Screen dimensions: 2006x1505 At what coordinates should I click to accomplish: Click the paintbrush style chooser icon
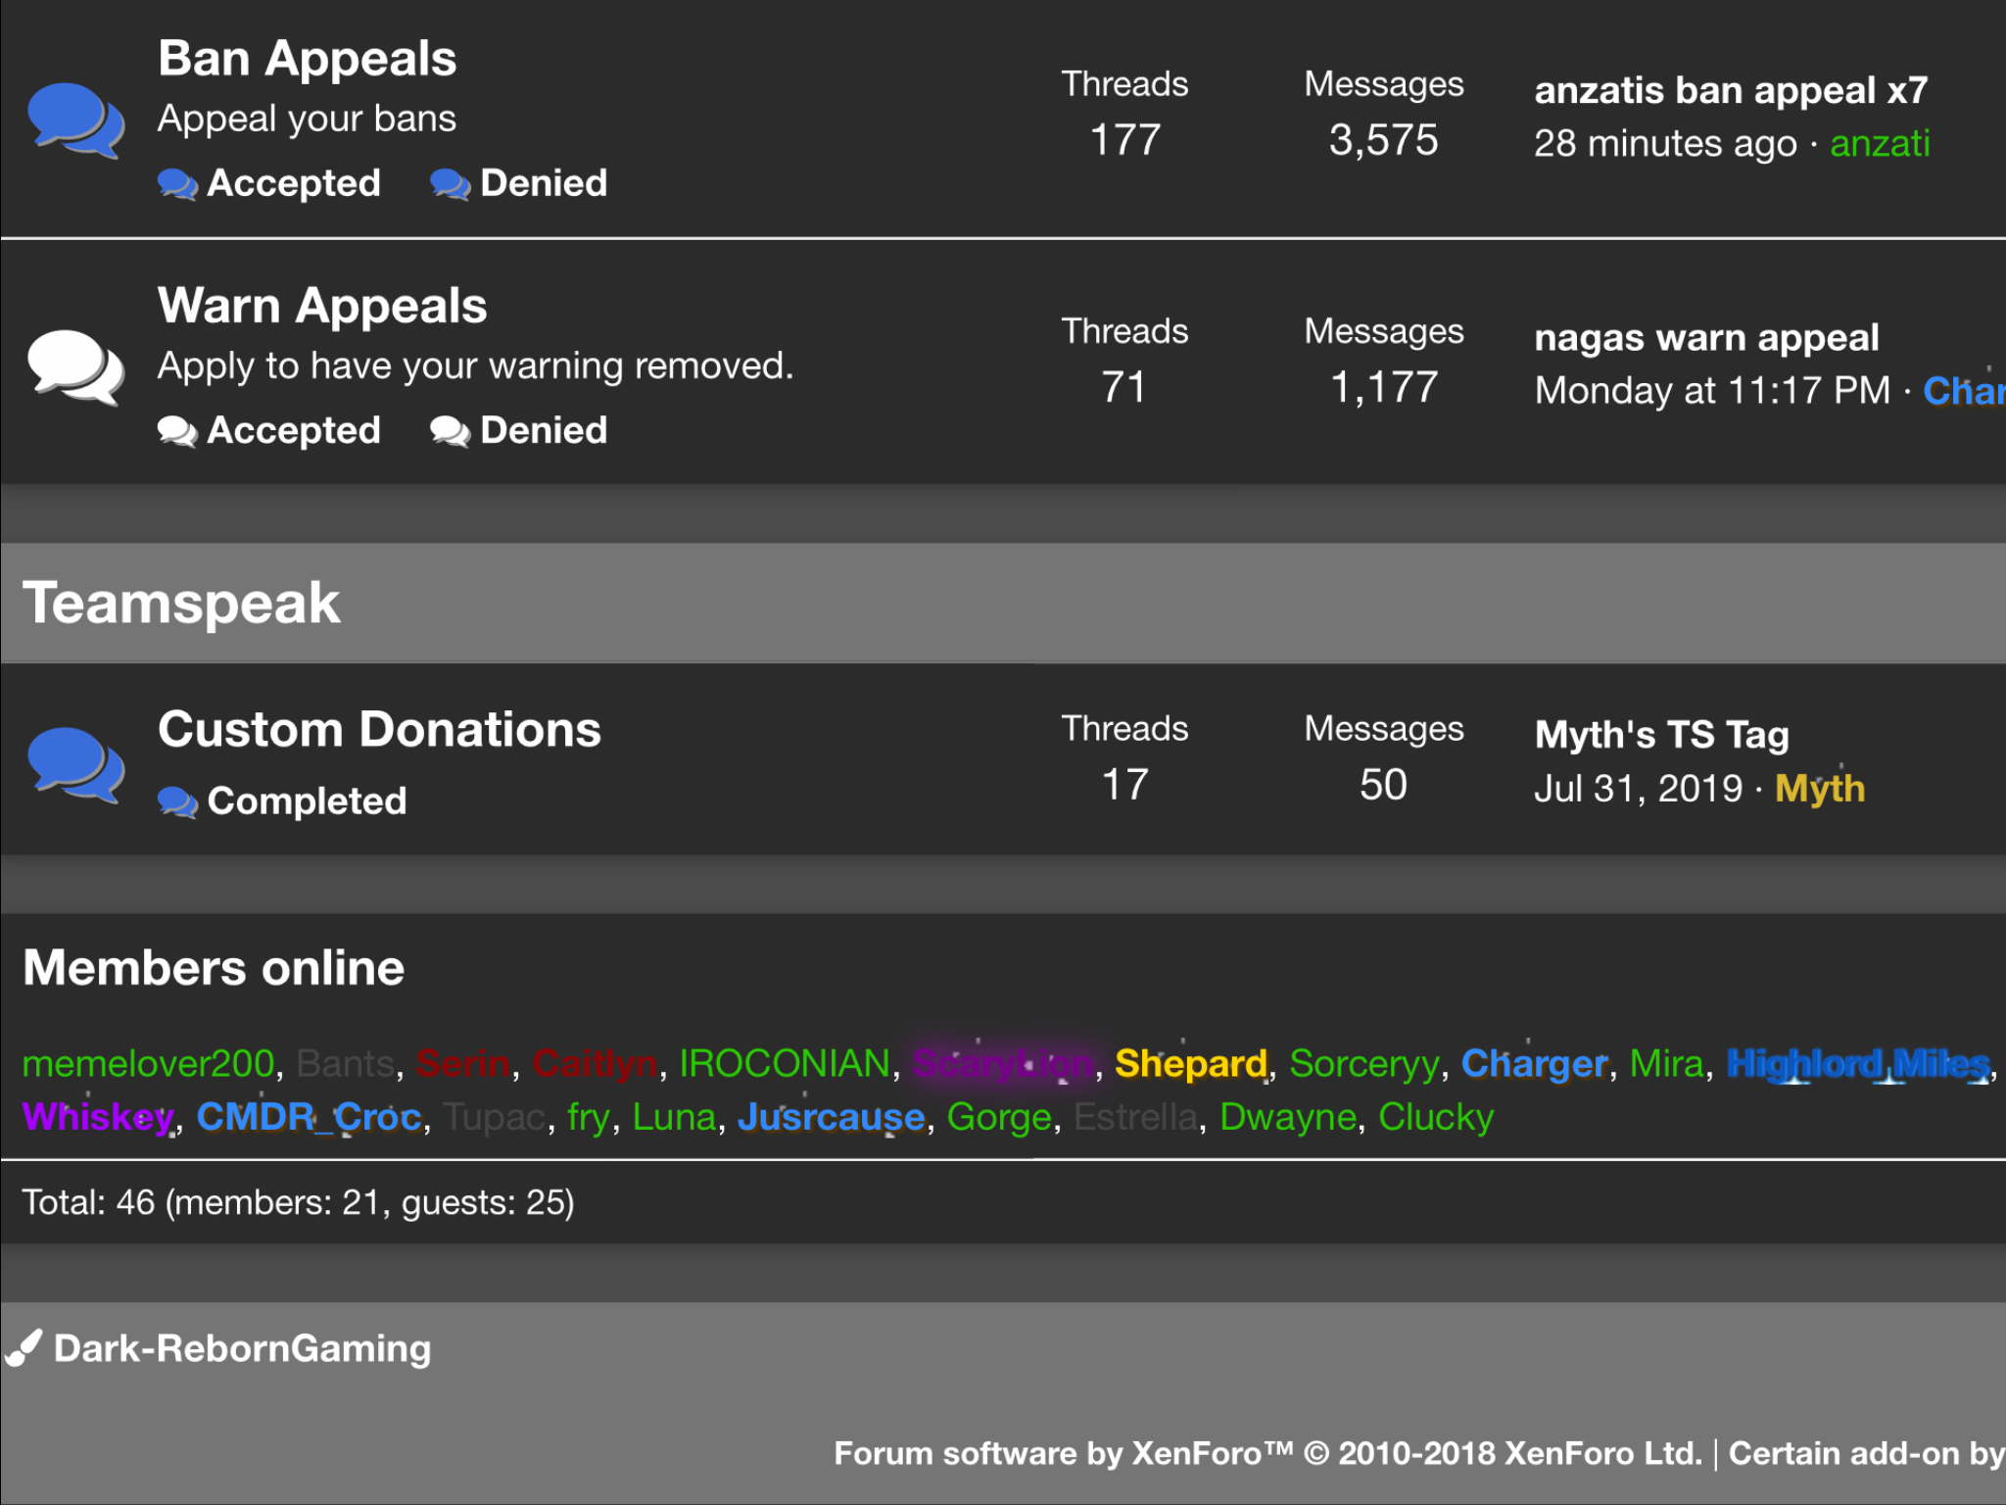[24, 1348]
